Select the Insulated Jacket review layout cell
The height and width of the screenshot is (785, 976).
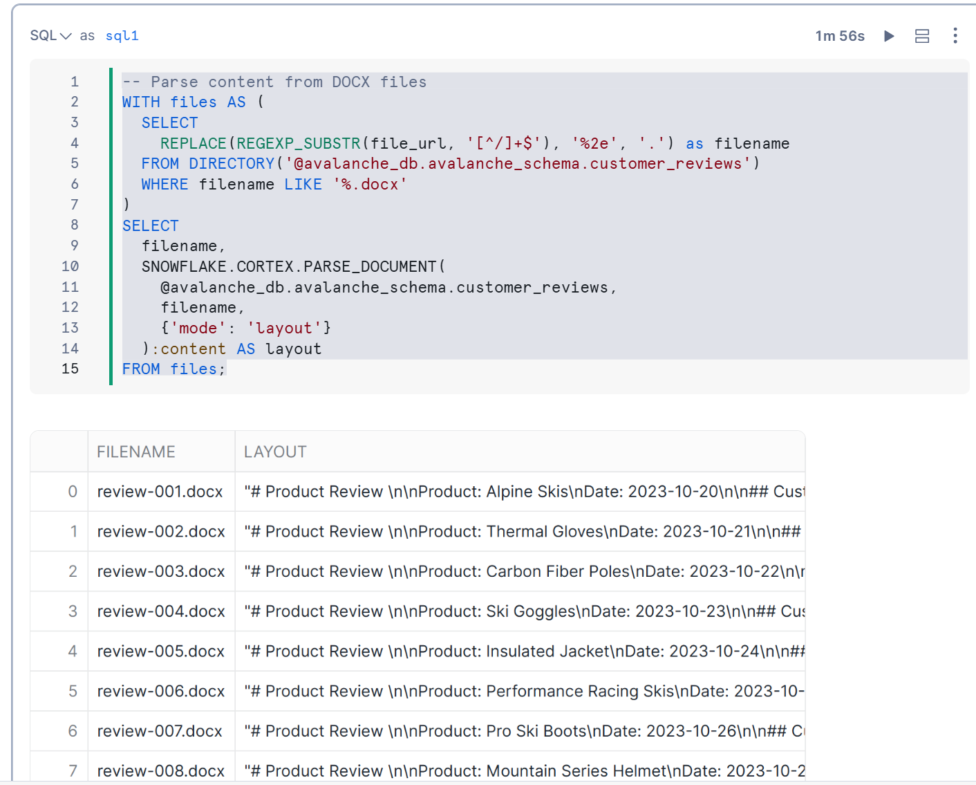(518, 652)
